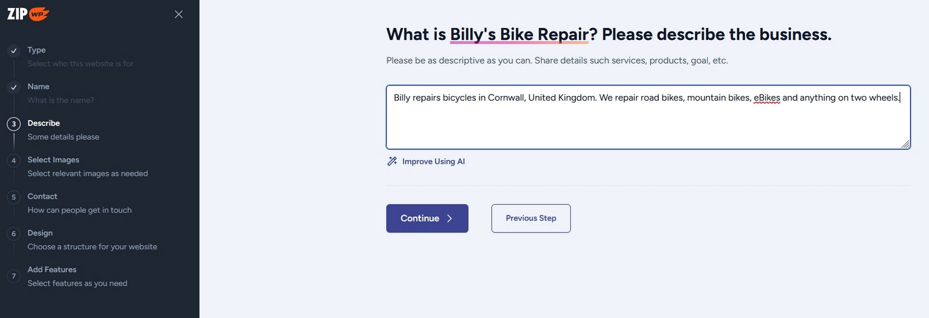
Task: Select the step 5 number icon
Action: pyautogui.click(x=14, y=197)
